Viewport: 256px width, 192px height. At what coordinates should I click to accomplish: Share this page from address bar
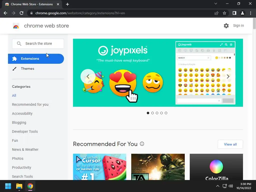coord(216,13)
